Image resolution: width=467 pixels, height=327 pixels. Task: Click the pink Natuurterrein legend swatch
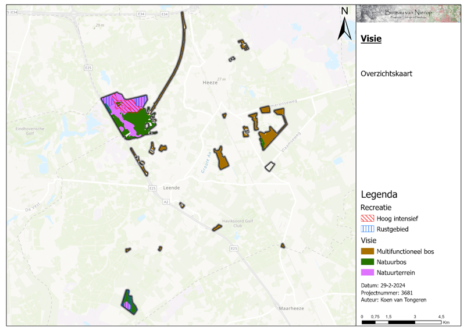(x=368, y=272)
